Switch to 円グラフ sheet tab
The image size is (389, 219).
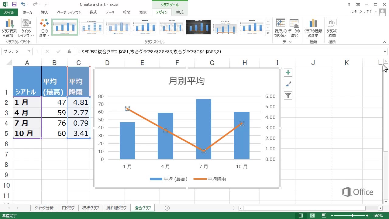pos(68,208)
